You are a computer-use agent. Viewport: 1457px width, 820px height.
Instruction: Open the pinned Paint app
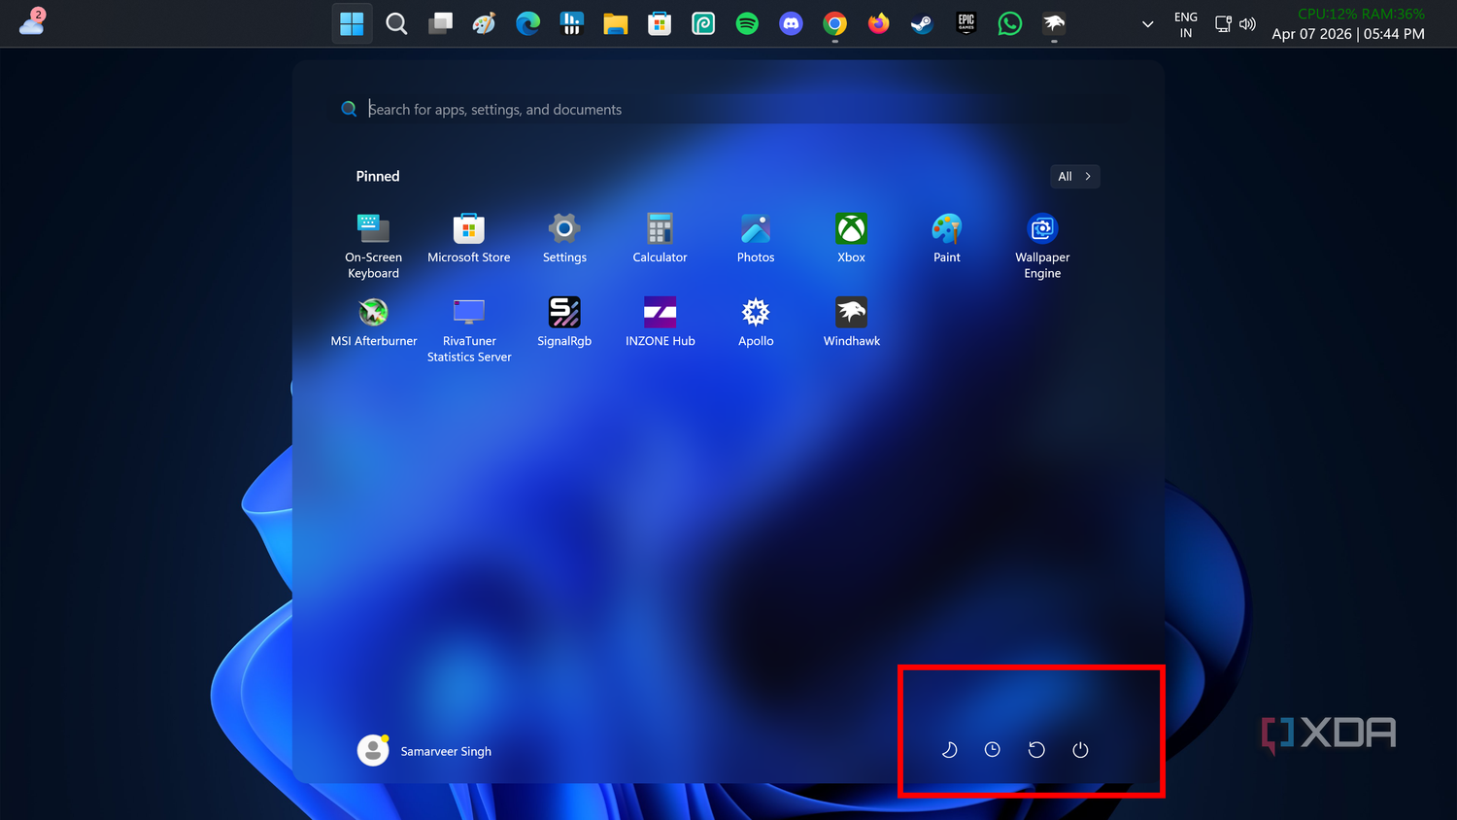point(947,239)
